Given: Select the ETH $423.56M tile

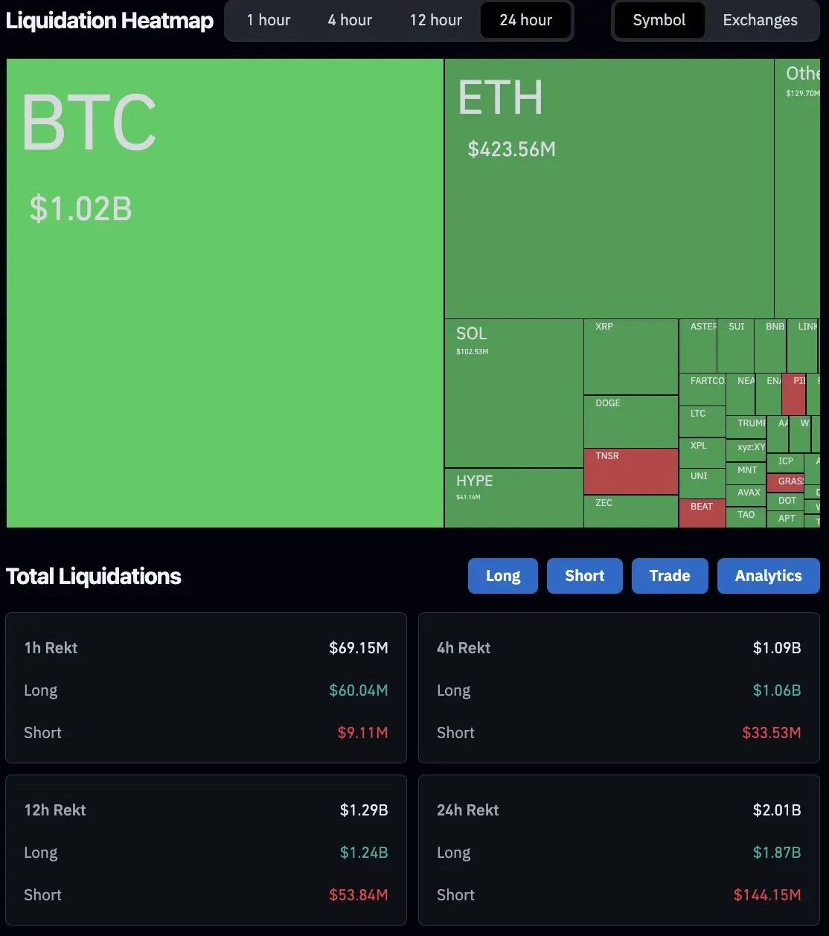Looking at the screenshot, I should pyautogui.click(x=609, y=189).
